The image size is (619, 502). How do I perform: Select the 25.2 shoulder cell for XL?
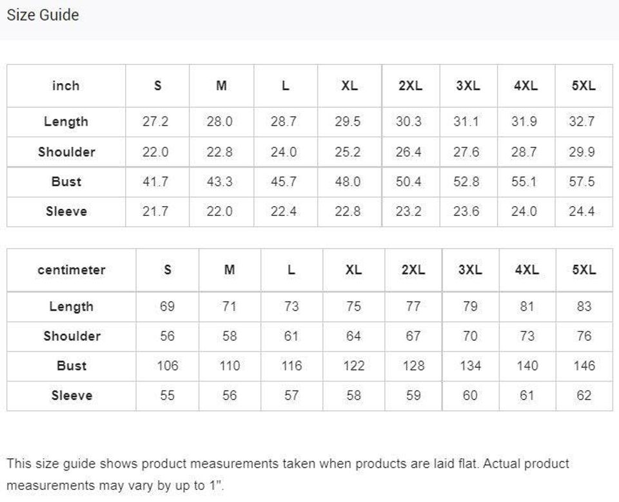(x=348, y=152)
